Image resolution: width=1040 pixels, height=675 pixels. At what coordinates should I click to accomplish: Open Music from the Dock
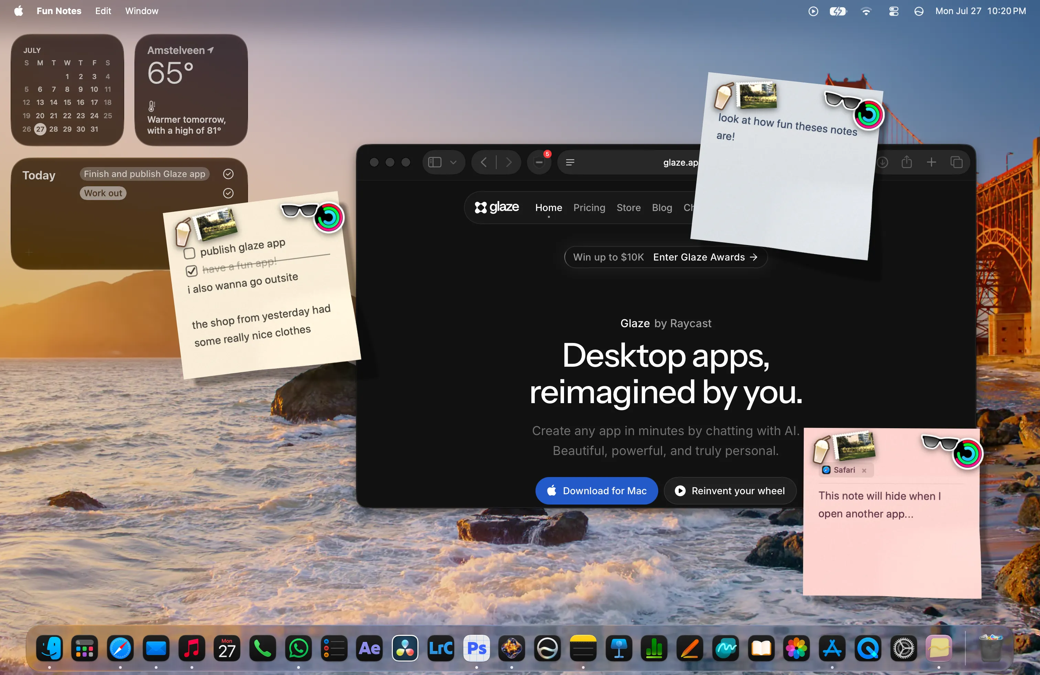point(192,648)
